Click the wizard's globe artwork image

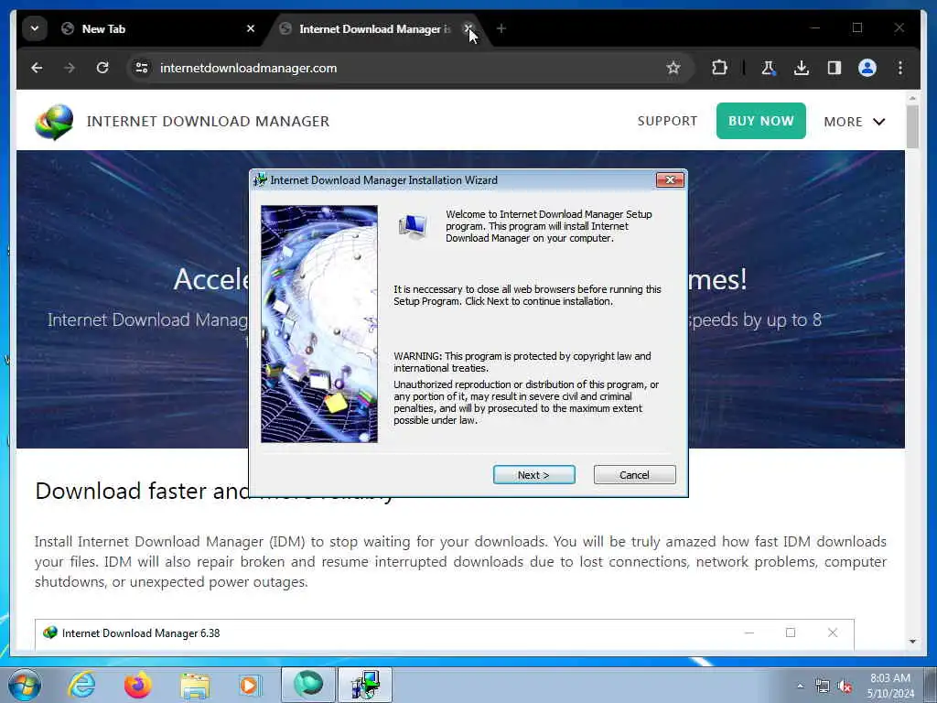pos(319,324)
